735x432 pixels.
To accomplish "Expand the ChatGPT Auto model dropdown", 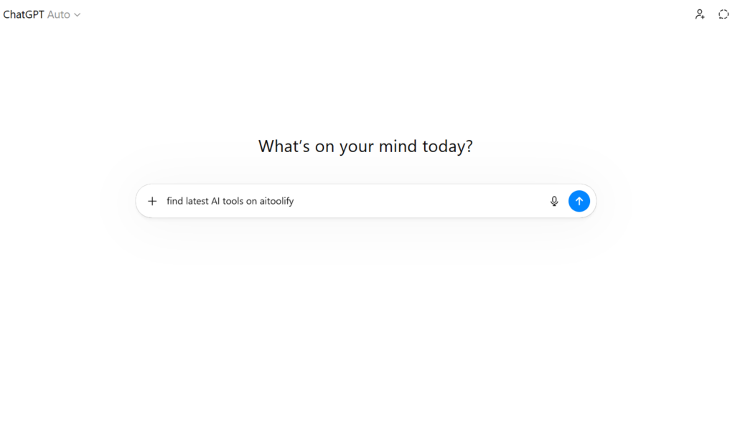I will click(x=42, y=14).
